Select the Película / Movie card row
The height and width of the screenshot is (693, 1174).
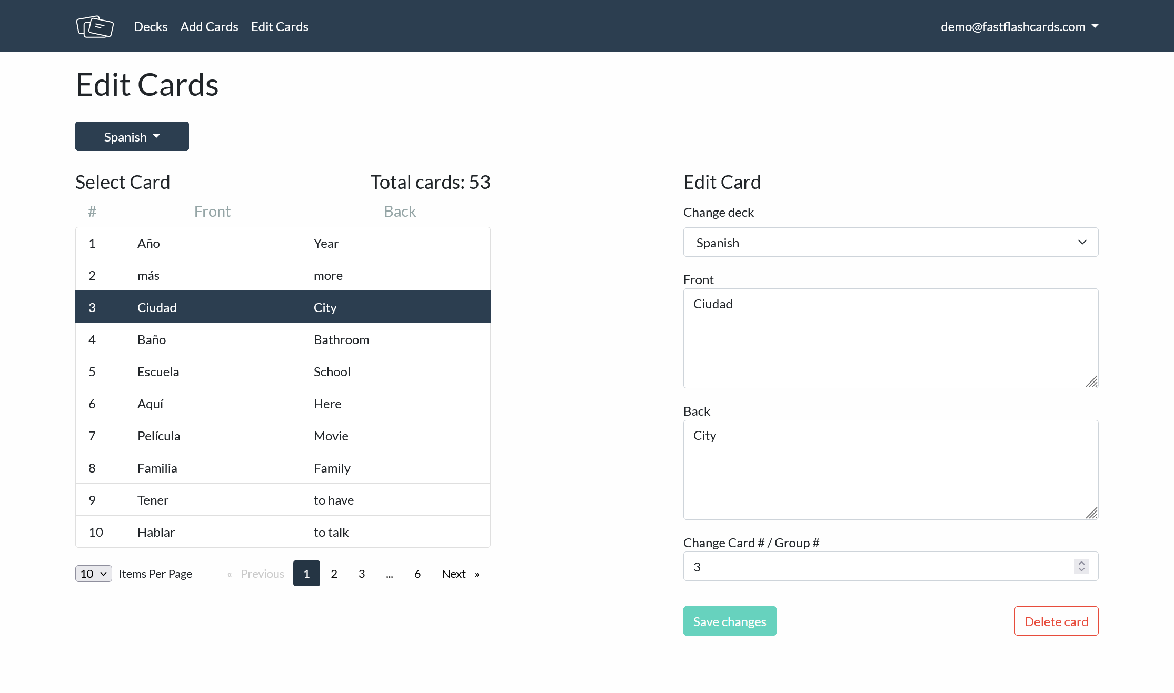[x=283, y=436]
